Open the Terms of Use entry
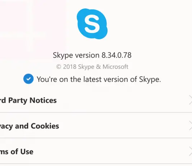This screenshot has width=192, height=166. coord(96,151)
